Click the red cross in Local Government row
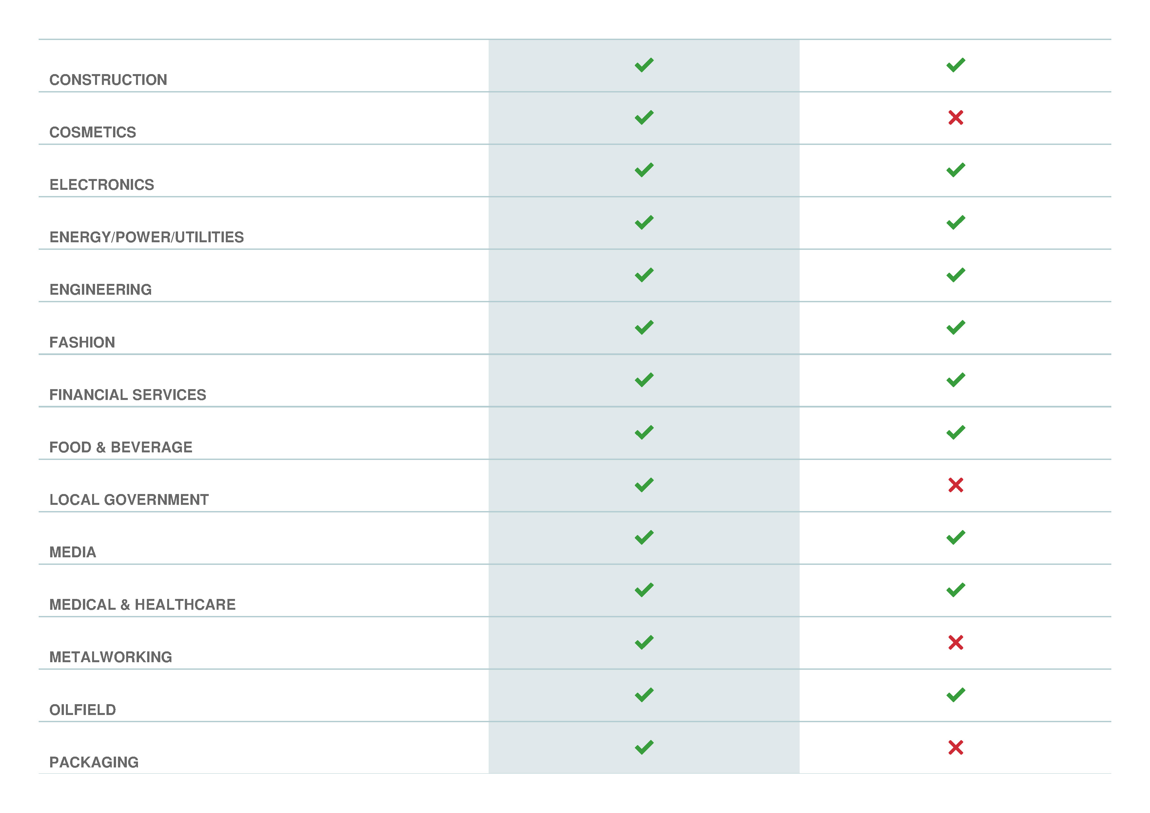1150x813 pixels. tap(955, 485)
